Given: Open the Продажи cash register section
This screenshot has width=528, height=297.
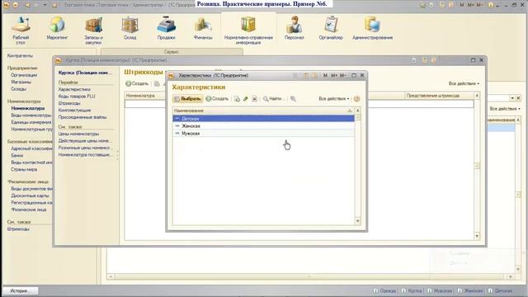Looking at the screenshot, I should tap(167, 28).
